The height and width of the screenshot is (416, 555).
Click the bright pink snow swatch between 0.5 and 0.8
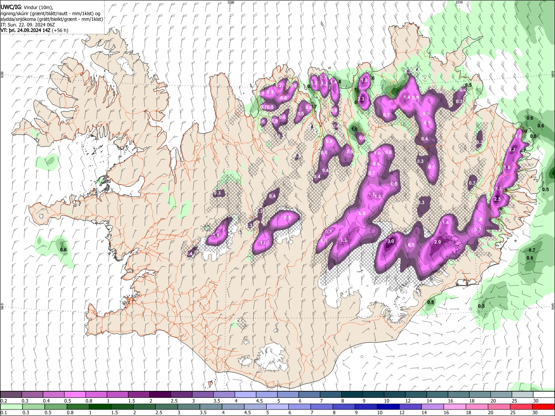pos(75,395)
